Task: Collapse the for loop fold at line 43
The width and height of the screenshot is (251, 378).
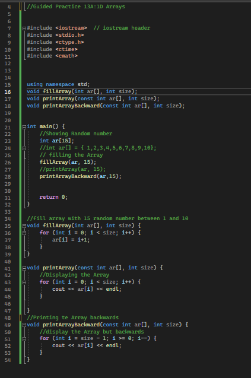Action: 24,282
